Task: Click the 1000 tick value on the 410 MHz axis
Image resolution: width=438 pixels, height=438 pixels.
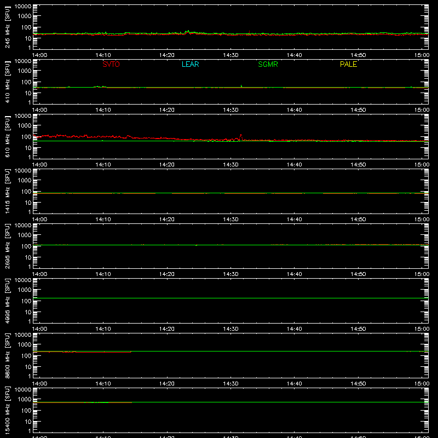Action: point(25,71)
